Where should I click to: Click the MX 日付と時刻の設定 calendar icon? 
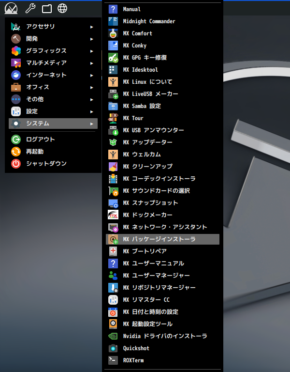tap(113, 312)
